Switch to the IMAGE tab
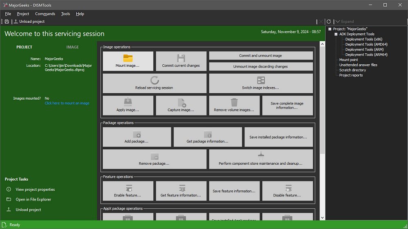 [73, 47]
